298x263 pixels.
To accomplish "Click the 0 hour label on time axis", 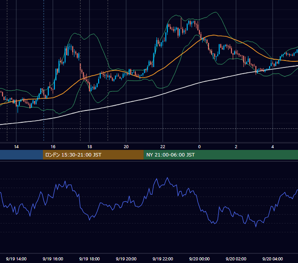I will click(x=199, y=147).
